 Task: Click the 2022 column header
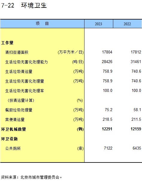[x=127, y=24]
